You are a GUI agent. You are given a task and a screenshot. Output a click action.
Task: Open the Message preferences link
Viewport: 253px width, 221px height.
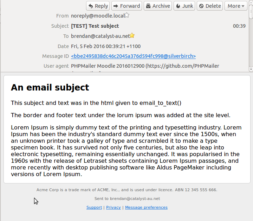pos(146,207)
